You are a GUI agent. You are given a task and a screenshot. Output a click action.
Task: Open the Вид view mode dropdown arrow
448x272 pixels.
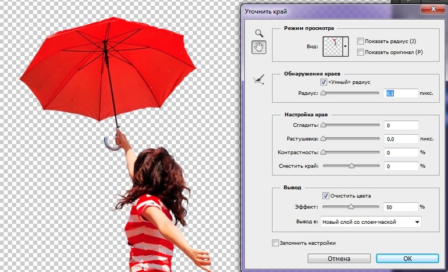pos(345,46)
